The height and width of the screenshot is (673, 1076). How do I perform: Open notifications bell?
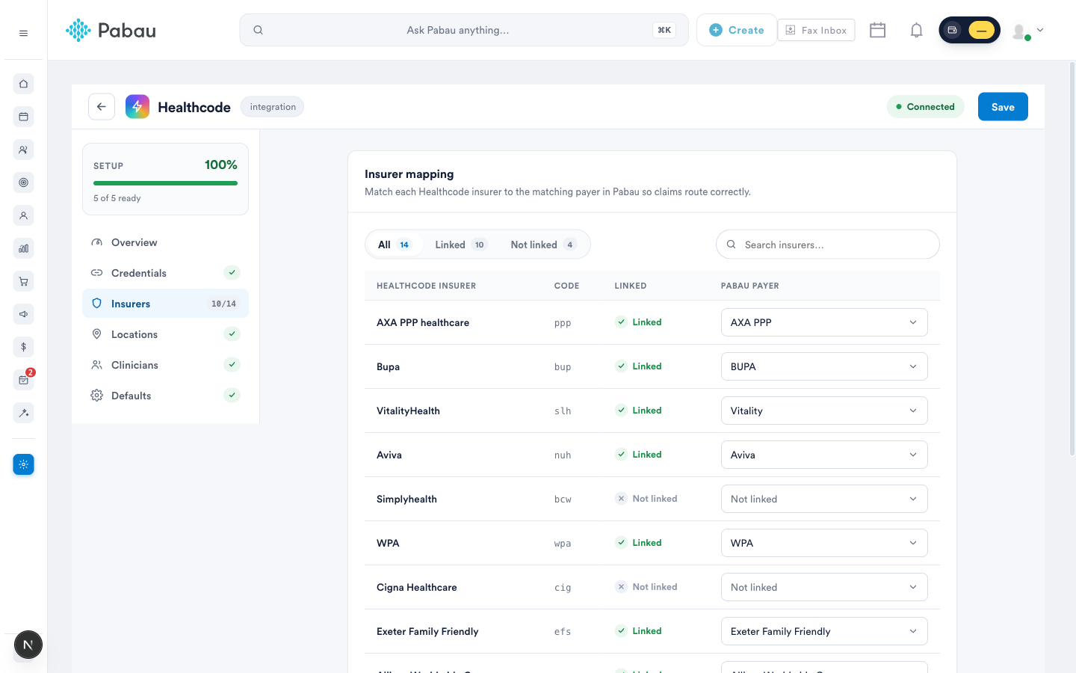(916, 30)
